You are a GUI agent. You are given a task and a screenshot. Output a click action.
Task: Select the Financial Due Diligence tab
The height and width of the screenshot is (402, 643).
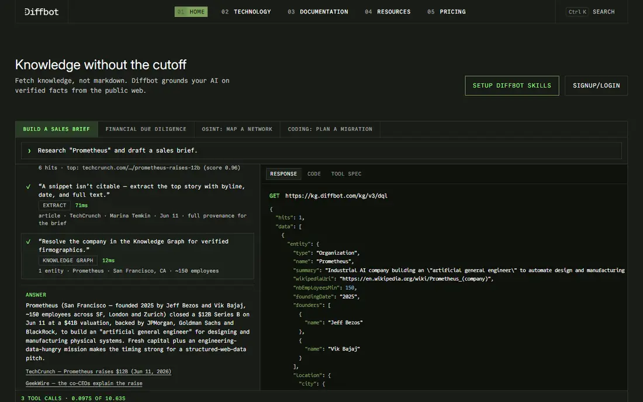click(x=146, y=129)
